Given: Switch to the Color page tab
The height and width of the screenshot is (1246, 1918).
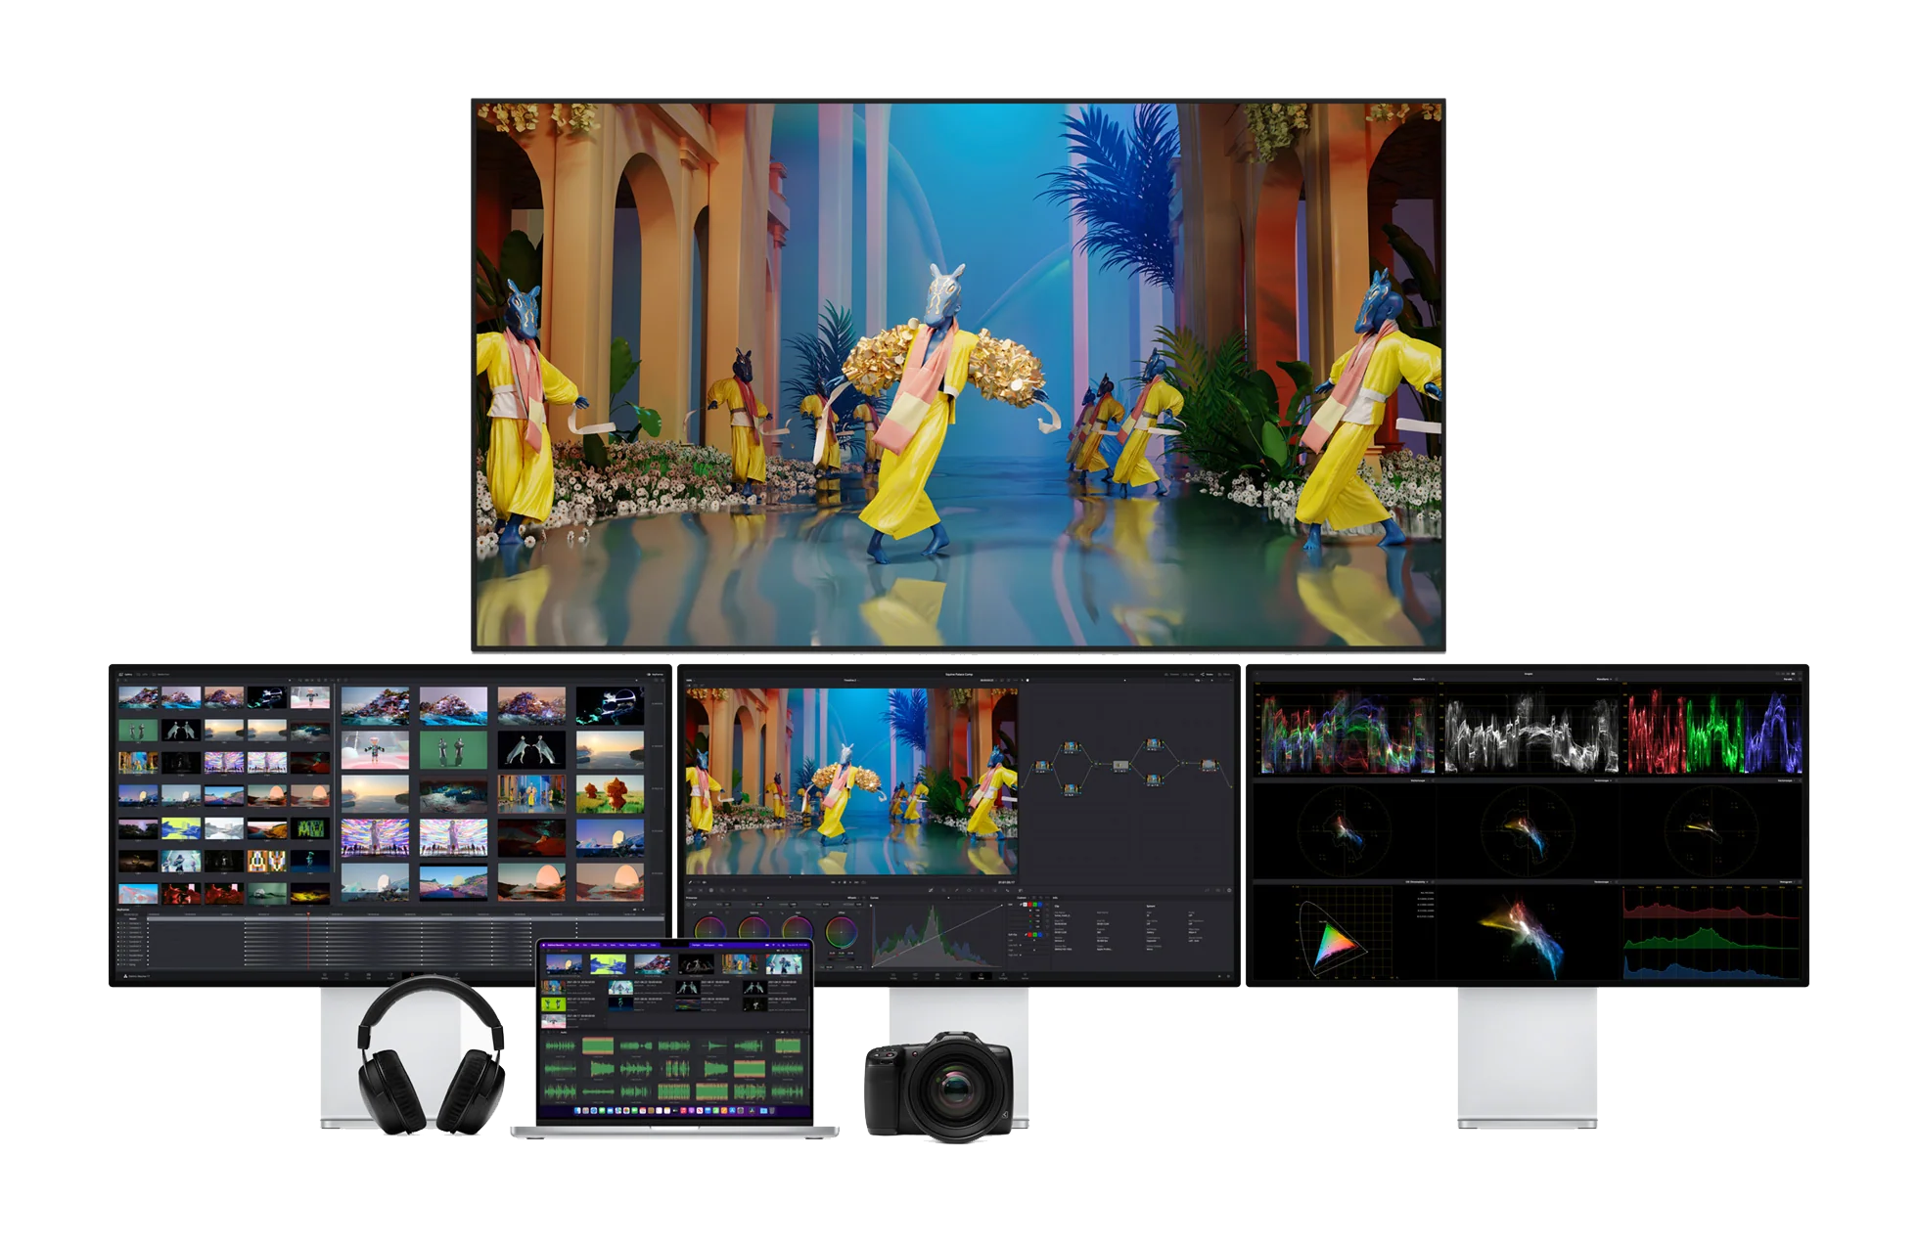Looking at the screenshot, I should [981, 976].
